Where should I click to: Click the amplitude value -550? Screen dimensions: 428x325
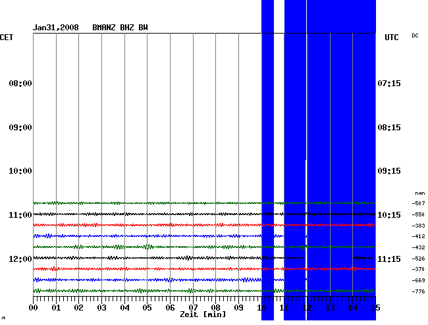click(x=418, y=215)
